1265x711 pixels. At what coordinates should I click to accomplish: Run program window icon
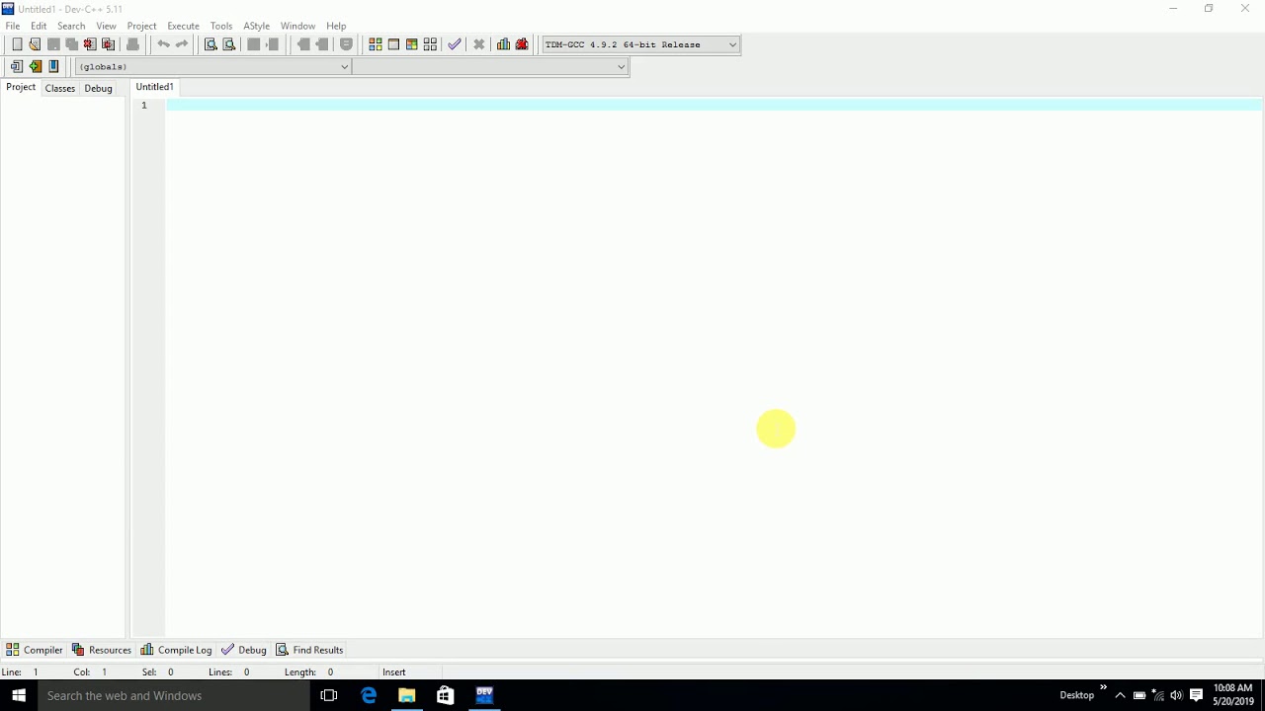point(393,44)
